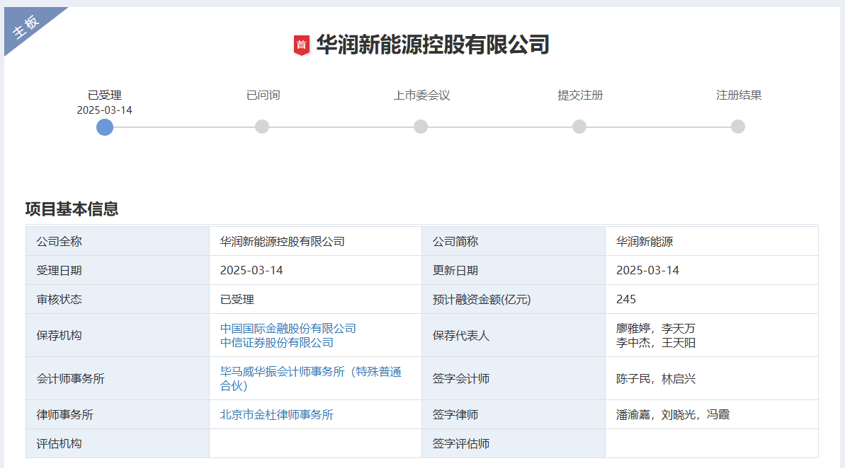Click the 华润新能源 company short name cell
Image resolution: width=845 pixels, height=468 pixels.
645,242
